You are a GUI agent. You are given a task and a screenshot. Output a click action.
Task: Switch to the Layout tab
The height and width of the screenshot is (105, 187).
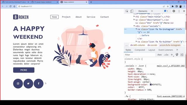click(152, 50)
